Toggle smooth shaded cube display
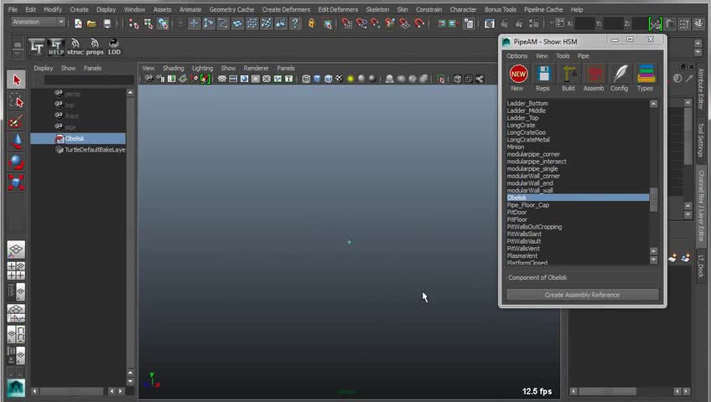The width and height of the screenshot is (711, 402). pos(317,79)
